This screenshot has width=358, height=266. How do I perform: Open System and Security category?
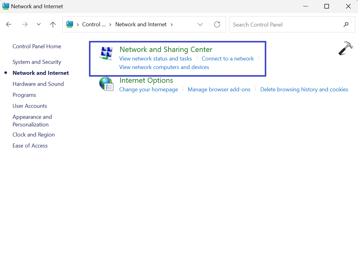37,62
